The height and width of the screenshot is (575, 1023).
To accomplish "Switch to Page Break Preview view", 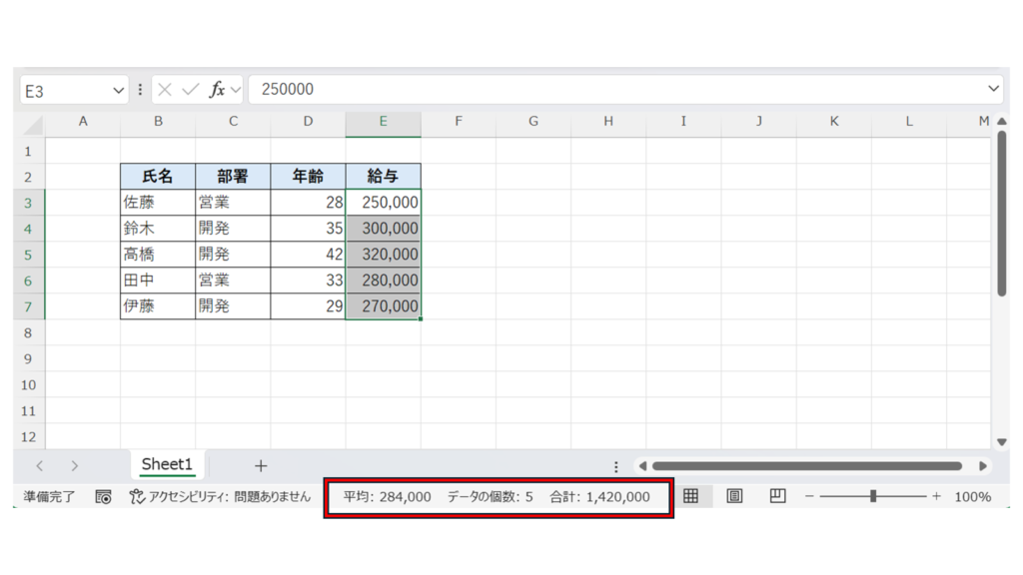I will coord(778,496).
